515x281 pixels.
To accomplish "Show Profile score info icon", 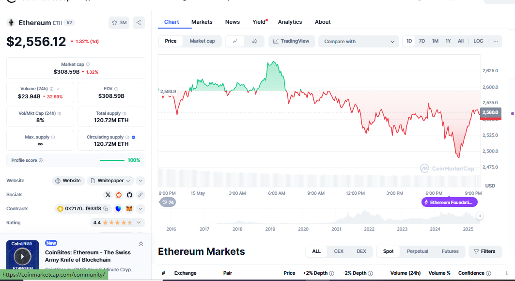I will [x=41, y=160].
